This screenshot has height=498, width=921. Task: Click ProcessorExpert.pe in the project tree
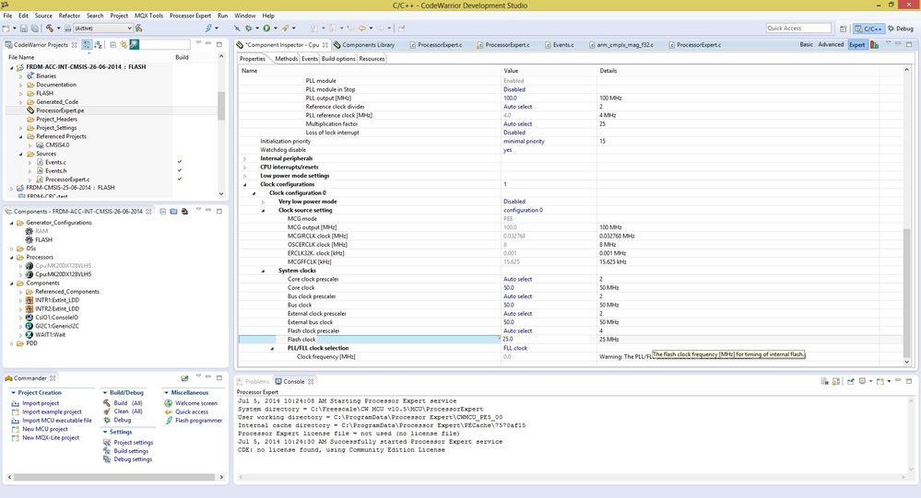click(62, 110)
